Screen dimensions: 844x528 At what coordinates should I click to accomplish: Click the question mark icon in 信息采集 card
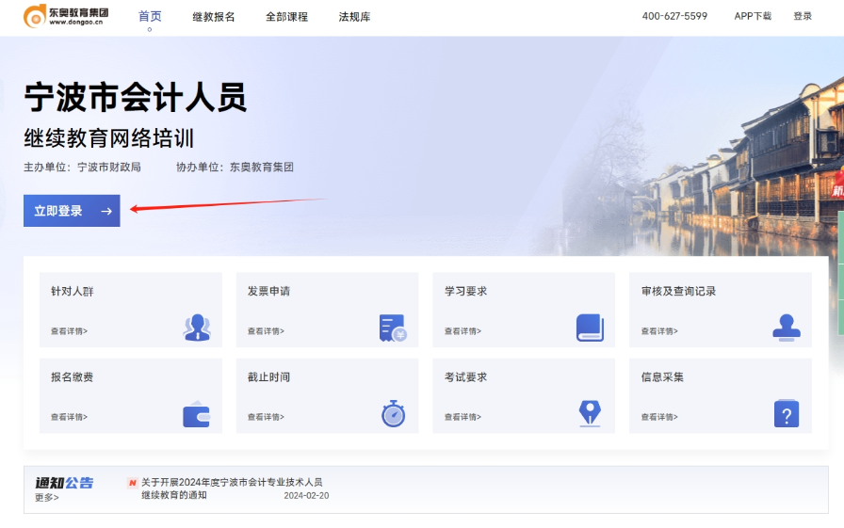click(x=786, y=414)
